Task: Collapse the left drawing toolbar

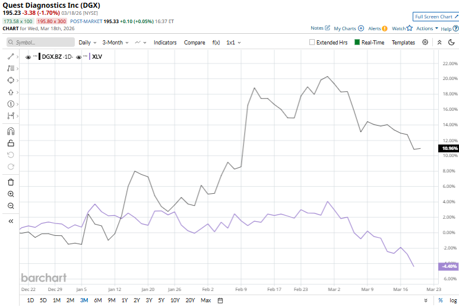Action: pos(11,221)
